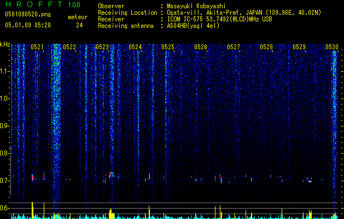Click the 0525 time marker
344x219 pixels.
click(168, 47)
